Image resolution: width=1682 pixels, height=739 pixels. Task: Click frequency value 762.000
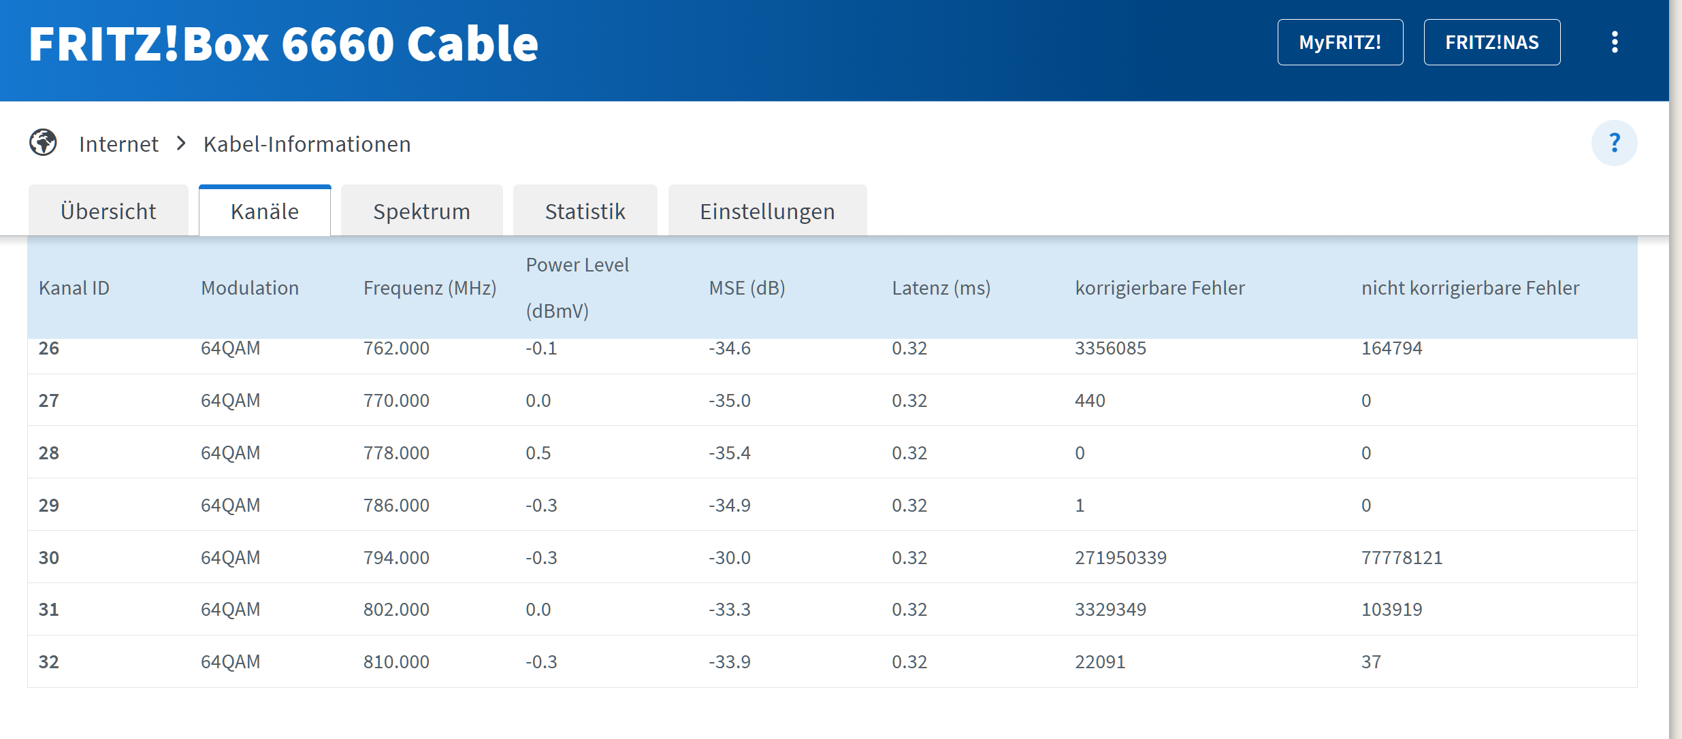click(x=396, y=348)
